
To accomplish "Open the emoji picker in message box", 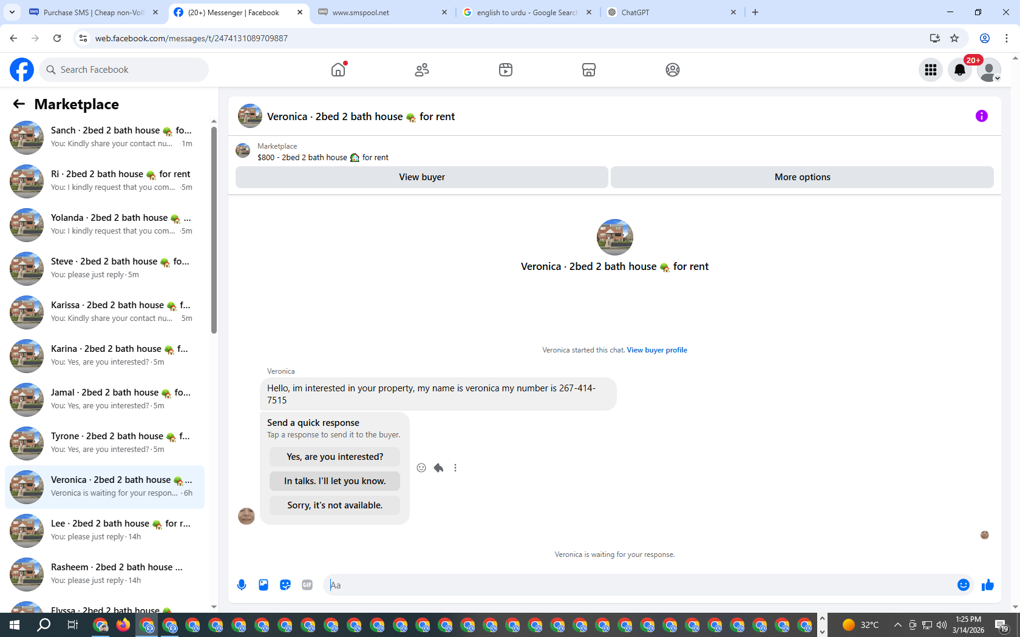I will tap(964, 585).
